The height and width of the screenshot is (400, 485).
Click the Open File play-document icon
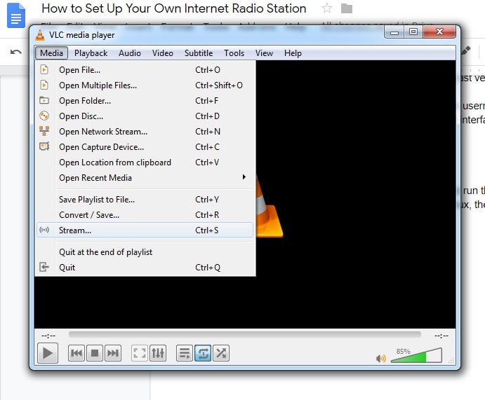tap(44, 69)
